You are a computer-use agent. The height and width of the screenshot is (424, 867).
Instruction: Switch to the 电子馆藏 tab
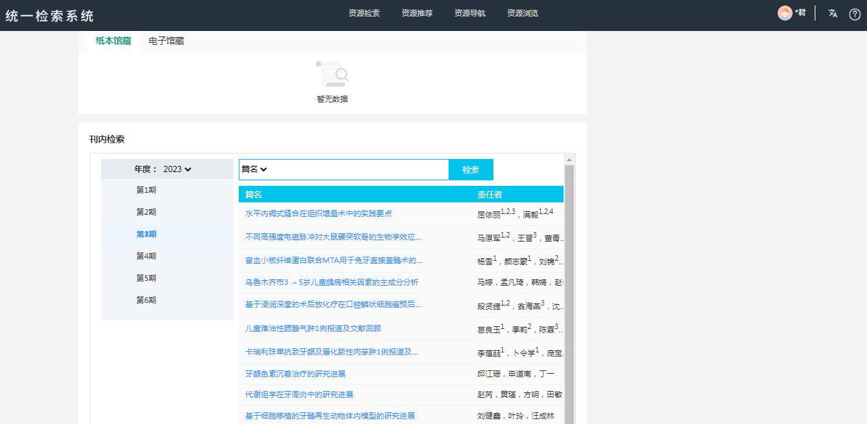[x=166, y=41]
